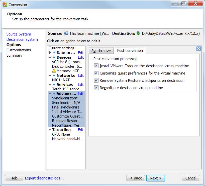Minimize the Conversion window
The height and width of the screenshot is (186, 205).
point(175,4)
